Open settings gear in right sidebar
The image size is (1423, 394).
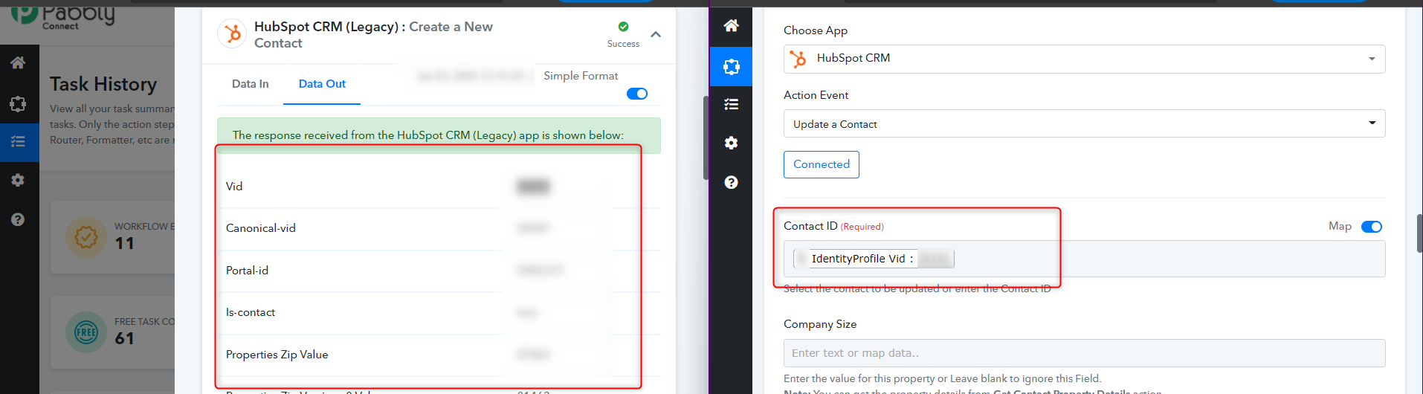(x=732, y=143)
